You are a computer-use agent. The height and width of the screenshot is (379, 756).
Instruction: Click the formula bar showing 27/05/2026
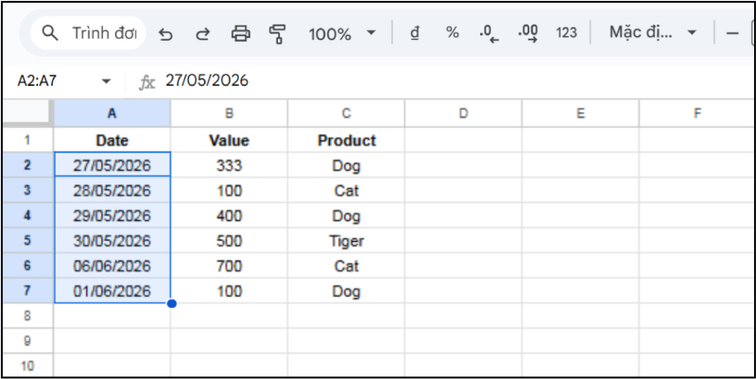[x=378, y=81]
